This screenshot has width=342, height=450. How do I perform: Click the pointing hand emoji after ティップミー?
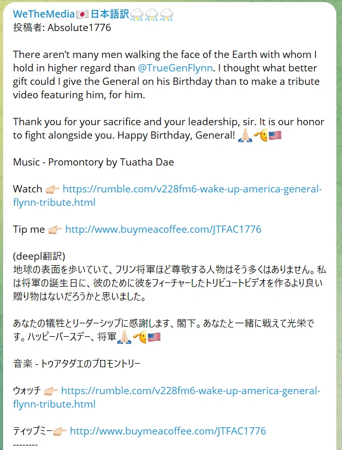click(59, 431)
